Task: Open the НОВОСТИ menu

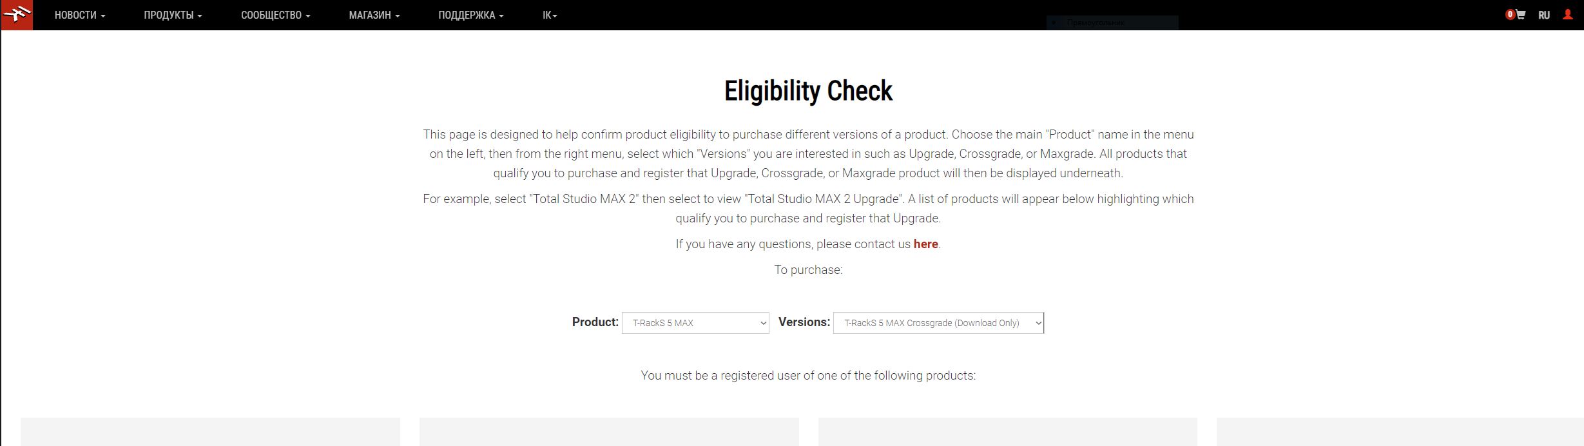Action: [x=79, y=15]
